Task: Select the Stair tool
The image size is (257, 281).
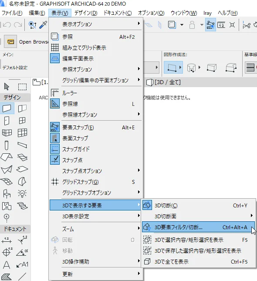Action: coord(22,206)
